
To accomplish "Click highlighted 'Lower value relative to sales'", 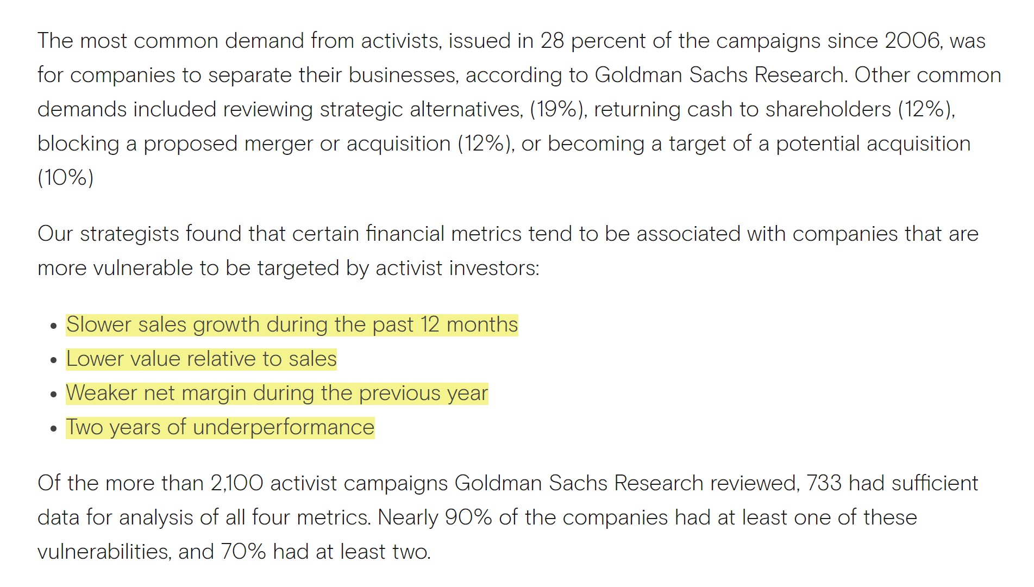I will pos(201,359).
